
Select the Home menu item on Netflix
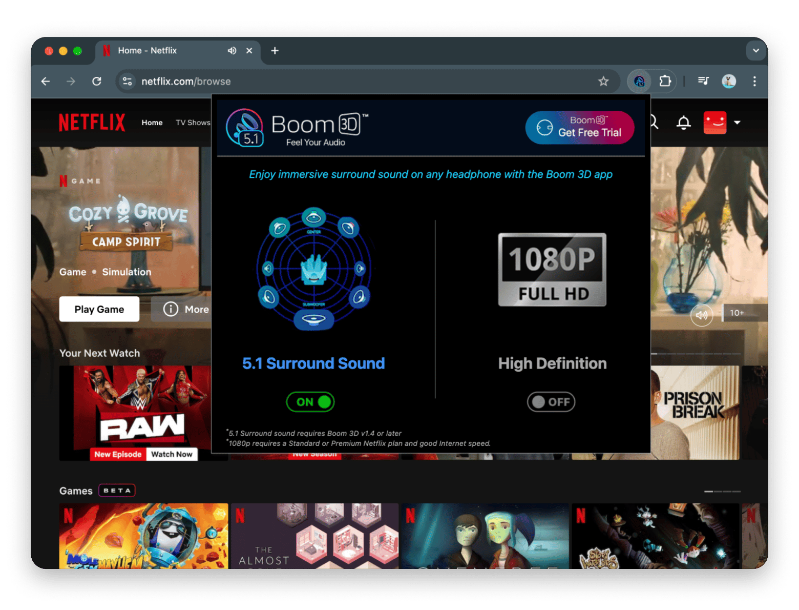pyautogui.click(x=152, y=123)
